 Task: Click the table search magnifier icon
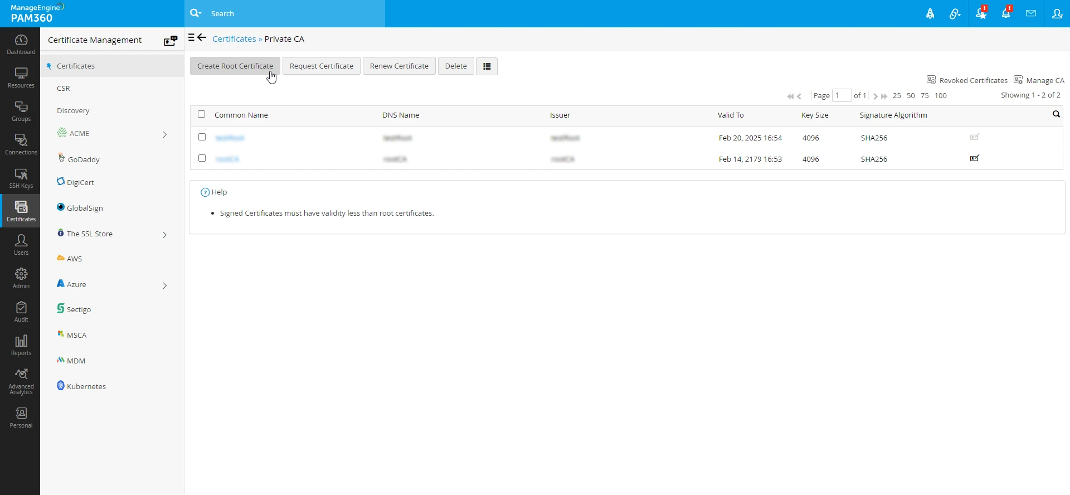point(1056,114)
